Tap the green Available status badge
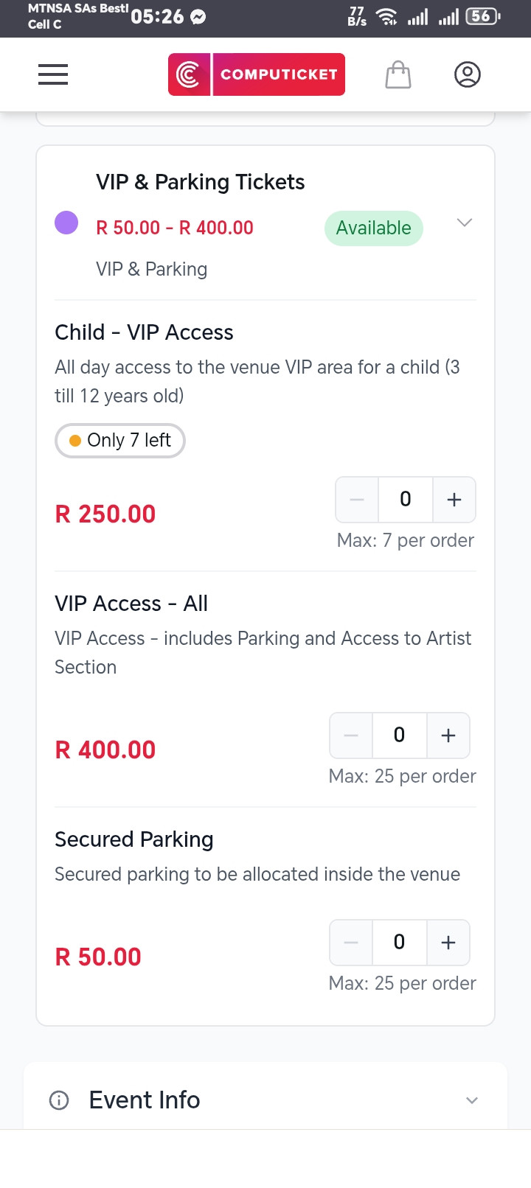Screen dimensions: 531x1188 pos(373,228)
